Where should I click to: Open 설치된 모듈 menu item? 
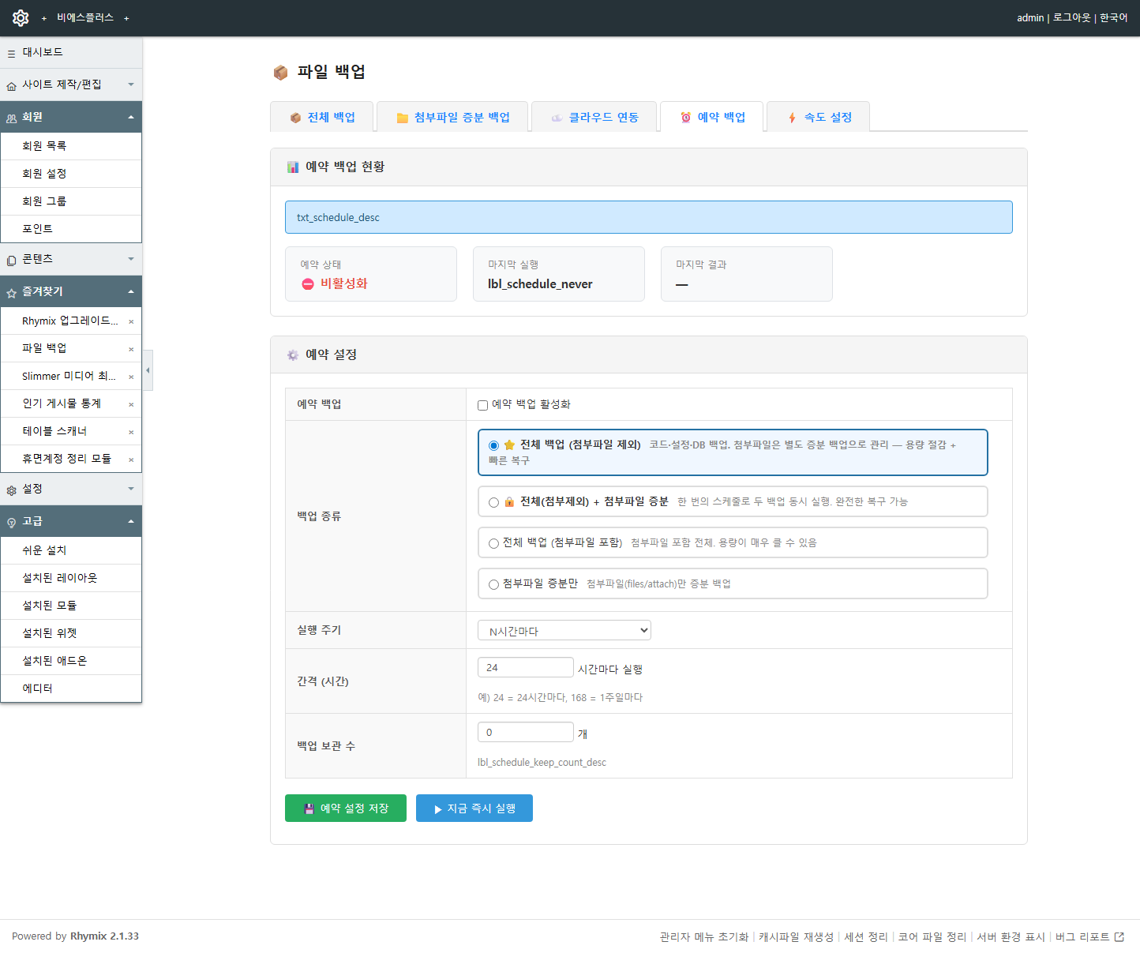(71, 606)
